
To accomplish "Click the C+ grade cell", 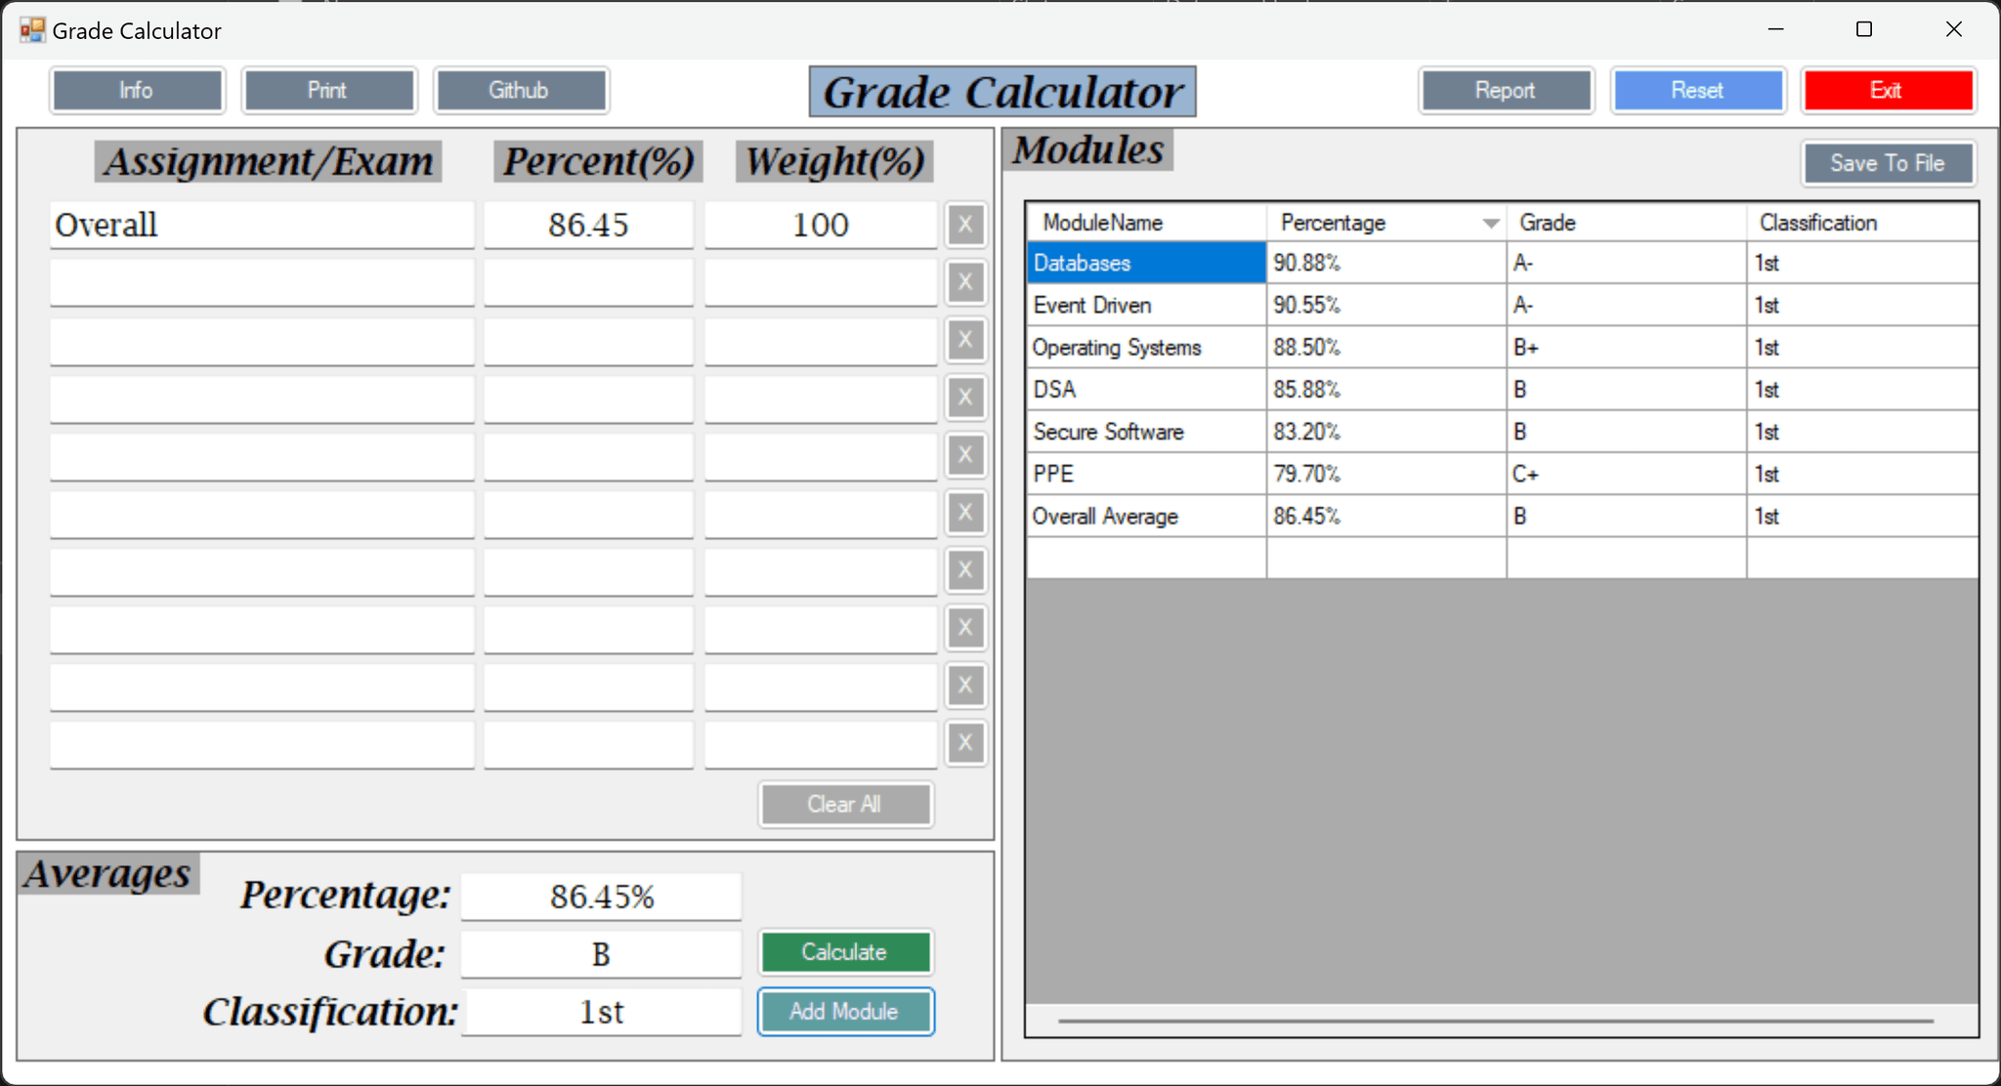I will coord(1626,474).
